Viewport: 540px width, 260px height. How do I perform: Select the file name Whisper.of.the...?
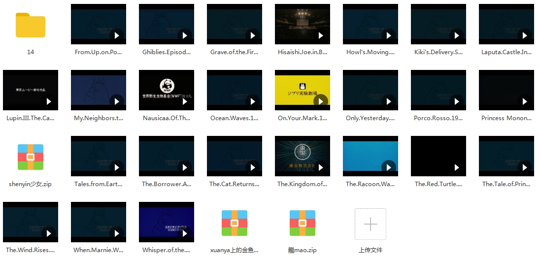(167, 250)
